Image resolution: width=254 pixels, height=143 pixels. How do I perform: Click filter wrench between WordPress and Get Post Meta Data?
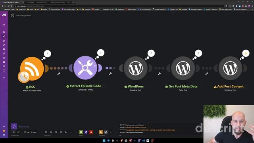(160, 74)
